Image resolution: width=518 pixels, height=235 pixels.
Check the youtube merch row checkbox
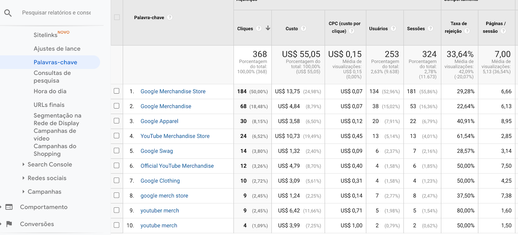[117, 225]
